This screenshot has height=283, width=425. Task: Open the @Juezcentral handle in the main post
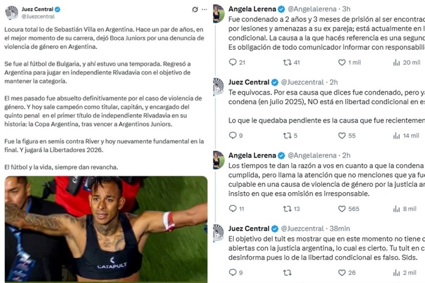tap(38, 17)
